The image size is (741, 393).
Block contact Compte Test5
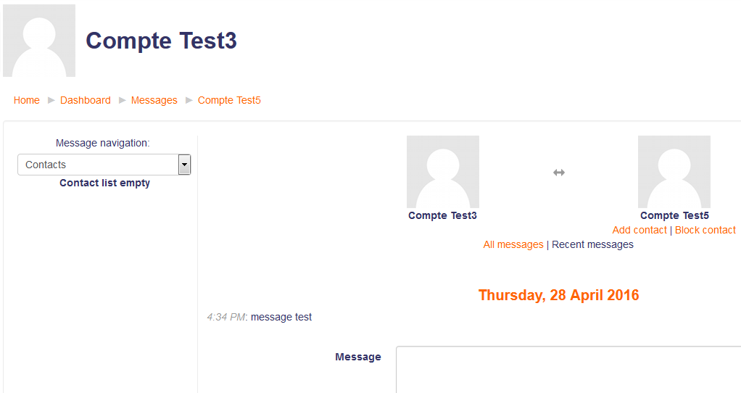pyautogui.click(x=705, y=230)
